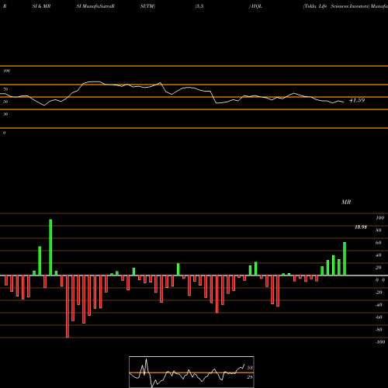Select the MR value label 18.98
Screen dimensions: 388x388
(x=361, y=227)
